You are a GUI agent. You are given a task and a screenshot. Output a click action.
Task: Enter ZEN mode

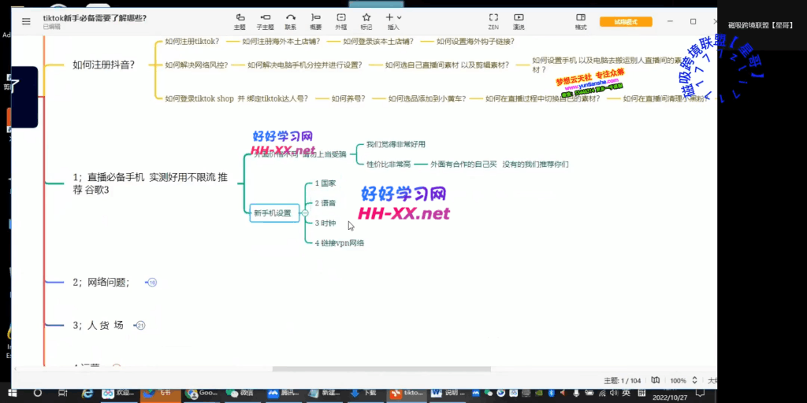493,21
